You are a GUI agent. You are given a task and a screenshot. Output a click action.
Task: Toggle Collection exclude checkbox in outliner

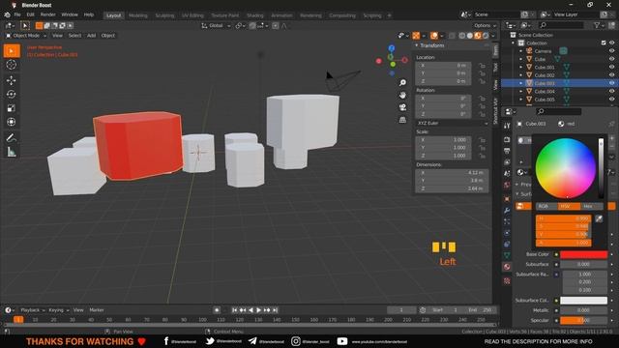click(604, 43)
